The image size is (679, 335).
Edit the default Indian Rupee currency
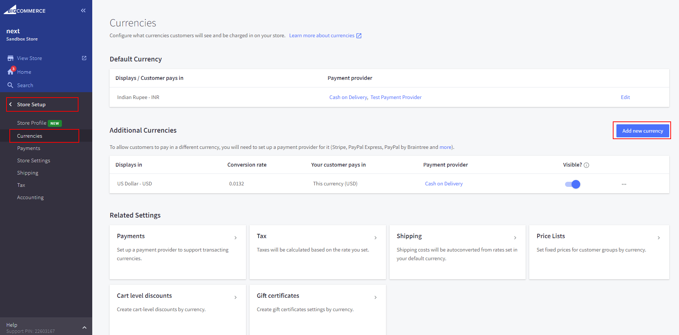tap(625, 97)
